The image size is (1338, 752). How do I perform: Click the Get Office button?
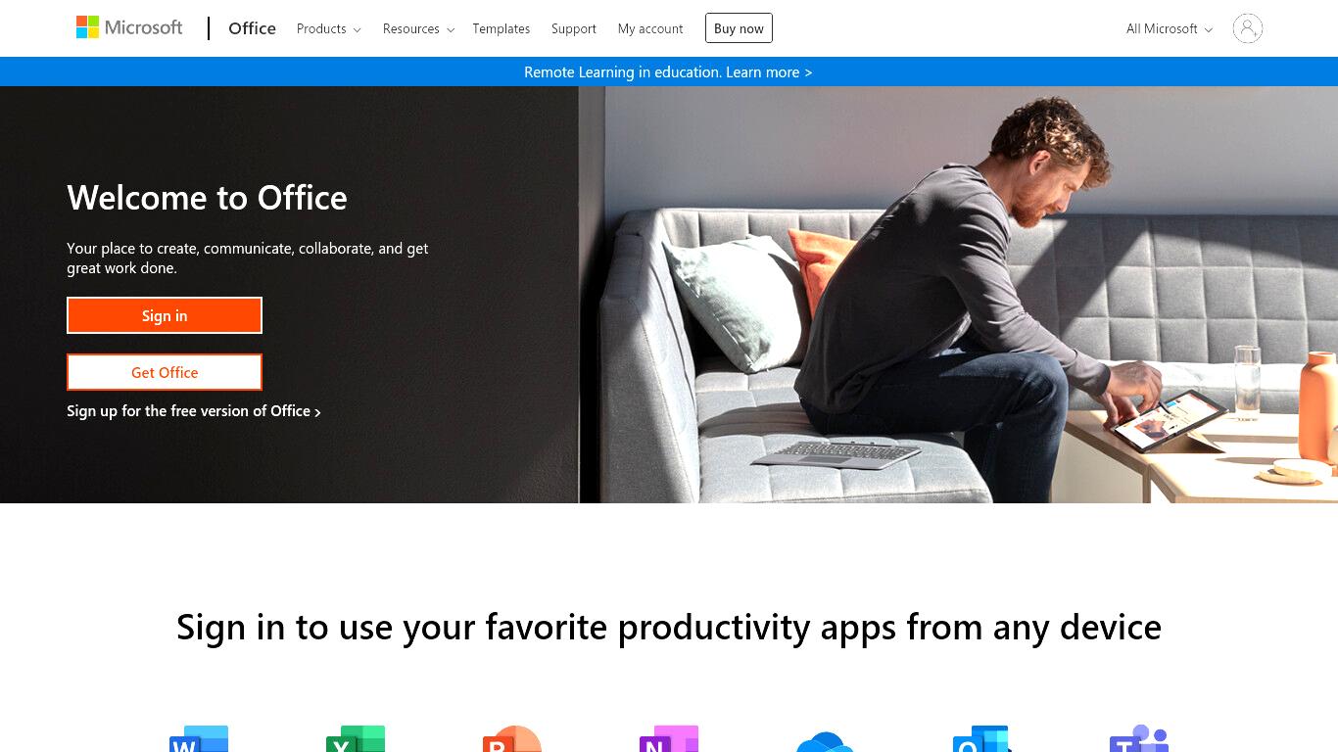165,372
